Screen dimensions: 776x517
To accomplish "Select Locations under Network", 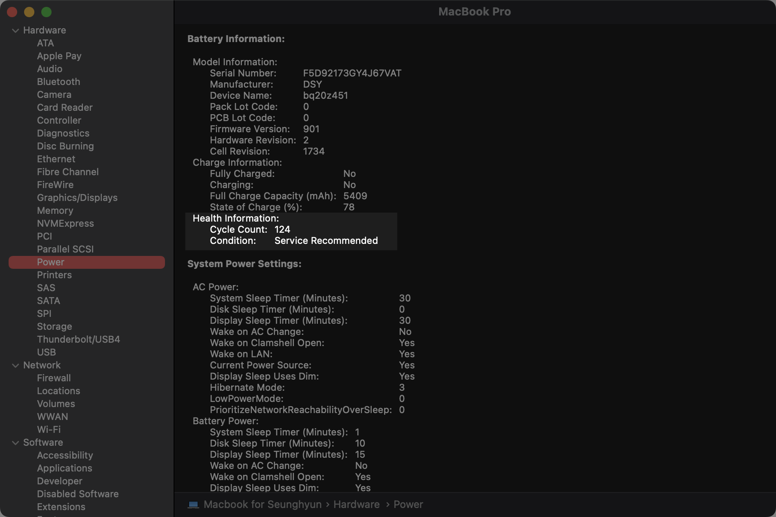I will (58, 391).
